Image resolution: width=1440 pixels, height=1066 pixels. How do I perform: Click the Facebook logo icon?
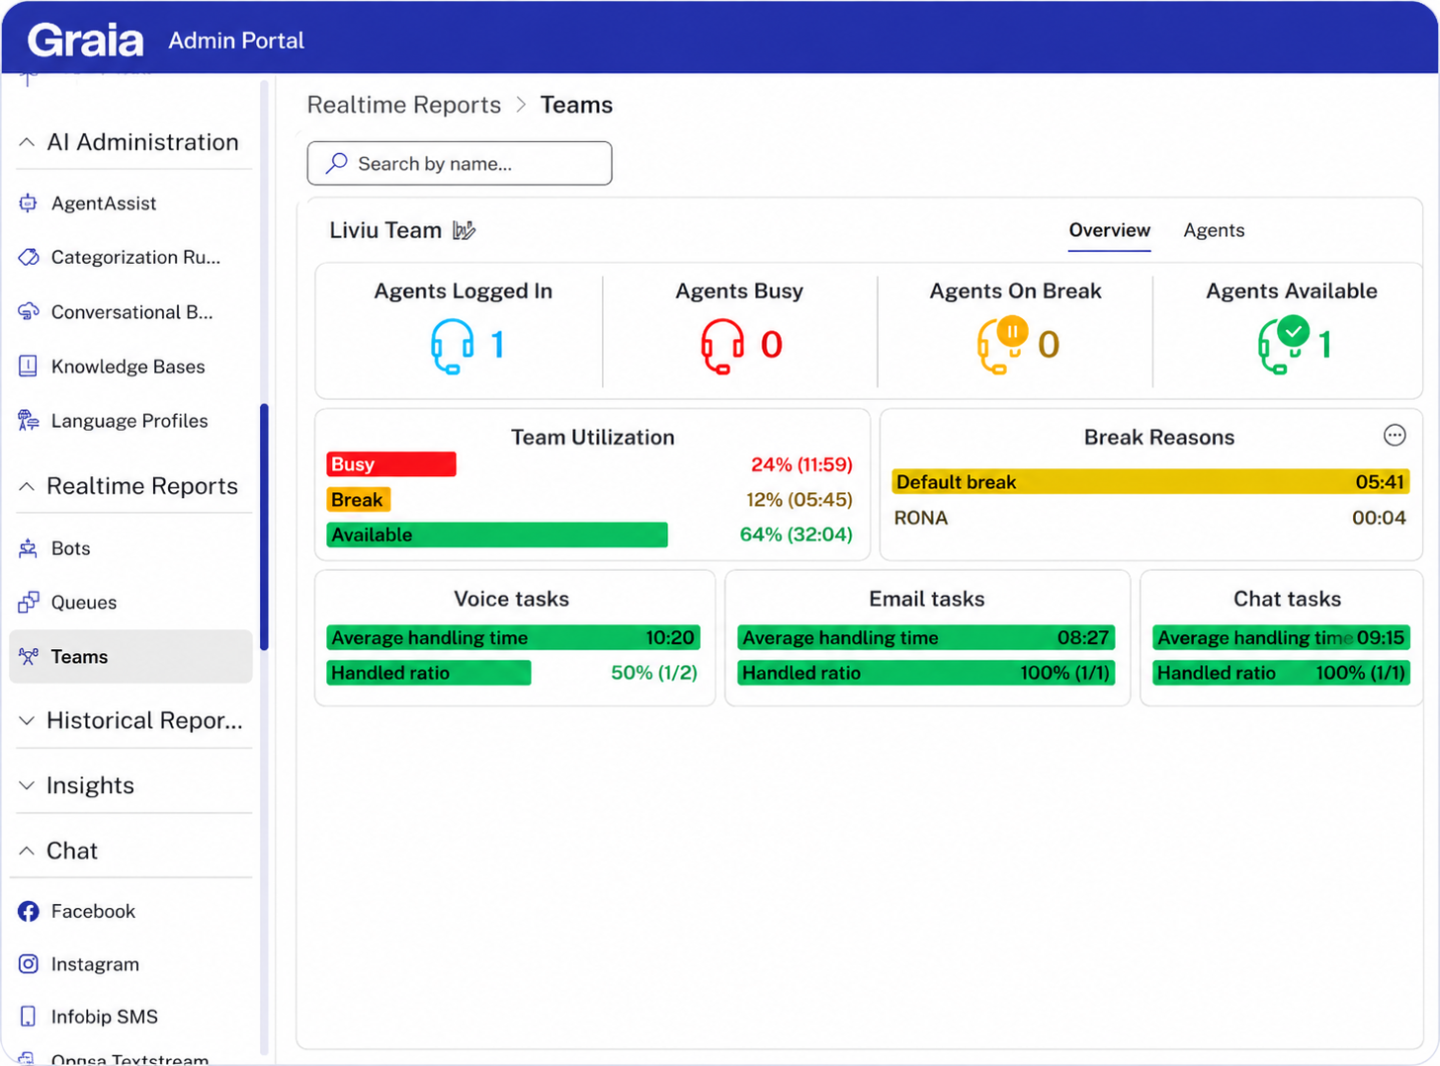coord(29,911)
